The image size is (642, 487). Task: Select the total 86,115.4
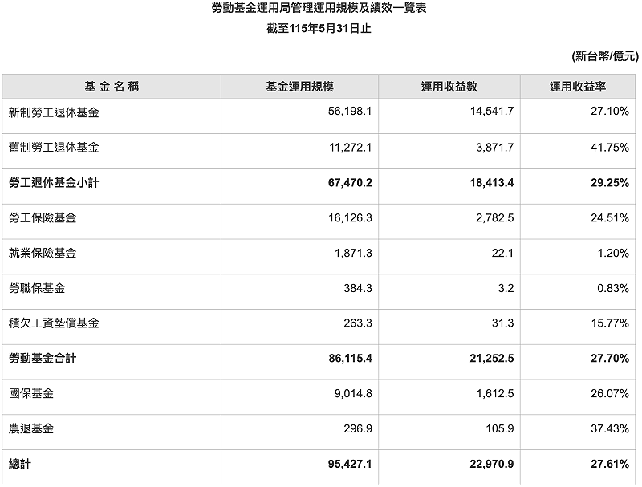(350, 359)
